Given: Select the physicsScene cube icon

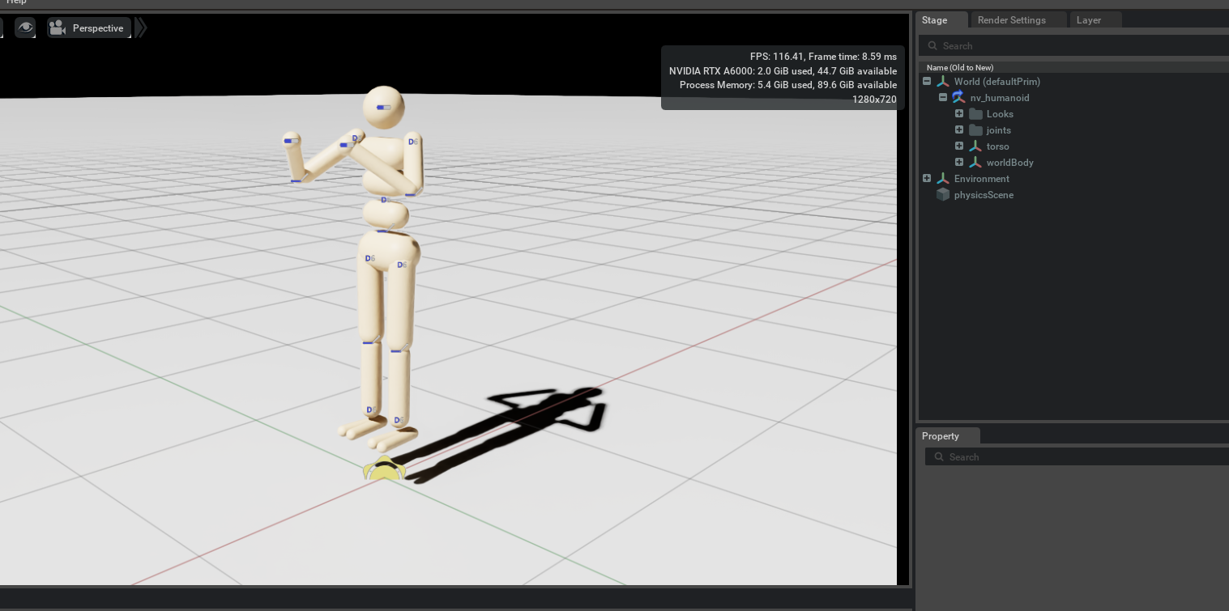Looking at the screenshot, I should [x=943, y=194].
